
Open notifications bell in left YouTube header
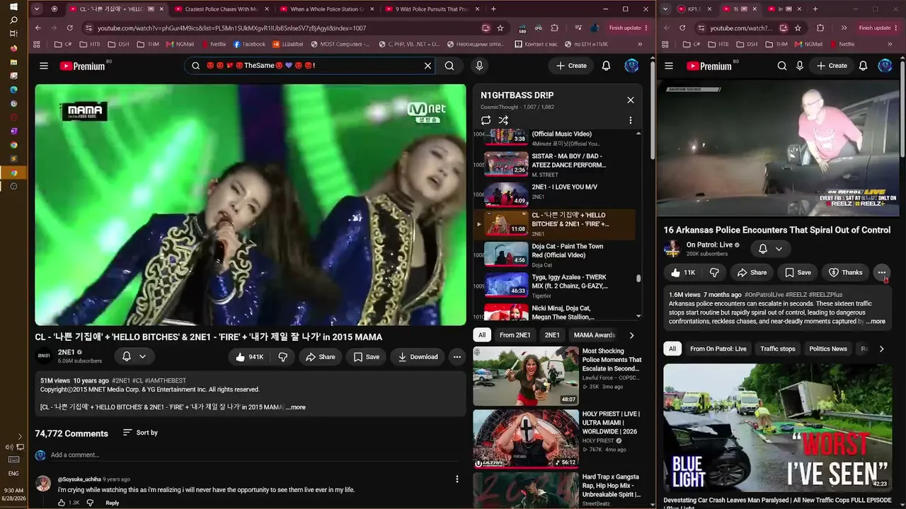[606, 66]
